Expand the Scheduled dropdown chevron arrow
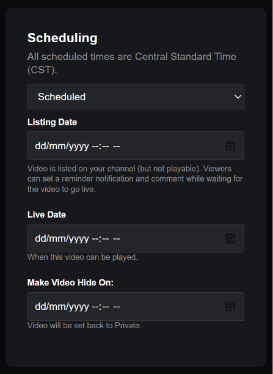The image size is (273, 374). pyautogui.click(x=238, y=97)
